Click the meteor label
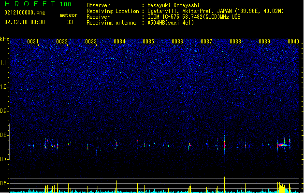 69,15
